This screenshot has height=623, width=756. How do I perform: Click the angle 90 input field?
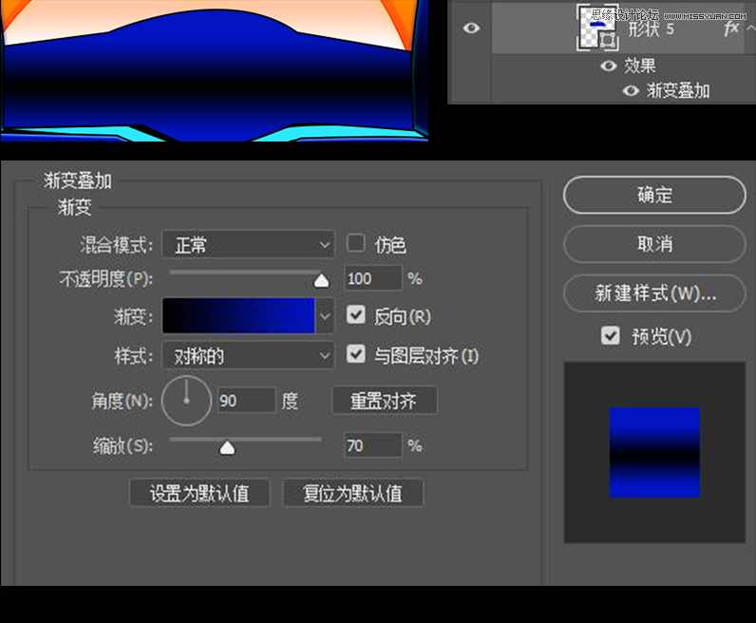pyautogui.click(x=246, y=400)
